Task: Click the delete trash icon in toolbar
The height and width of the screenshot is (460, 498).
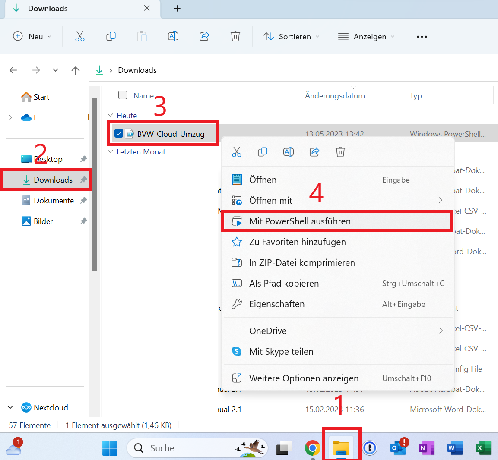Action: pos(235,37)
